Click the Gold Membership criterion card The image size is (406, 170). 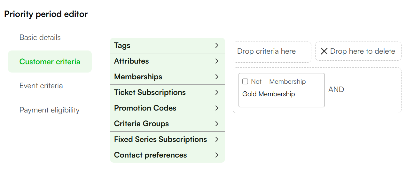coord(282,90)
